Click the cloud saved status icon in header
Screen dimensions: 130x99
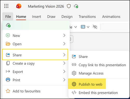(x=76, y=6)
